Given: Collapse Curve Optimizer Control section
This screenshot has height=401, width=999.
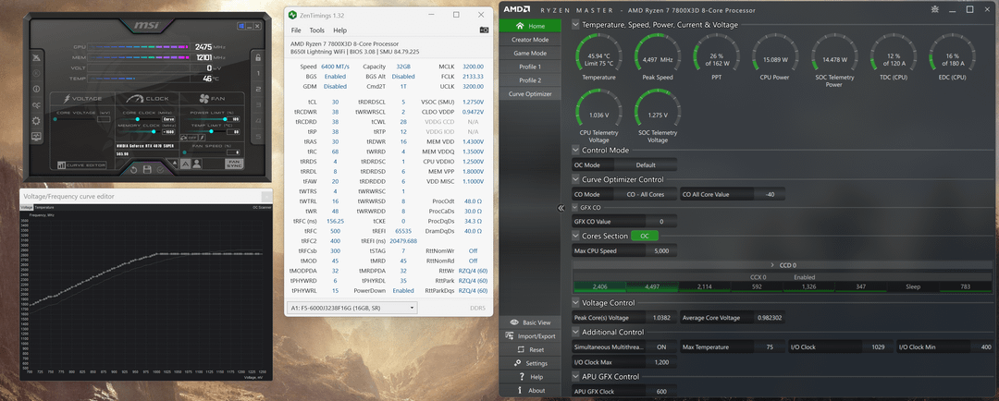Looking at the screenshot, I should coord(576,179).
